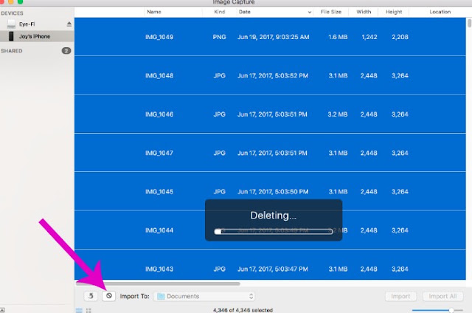
Task: Switch to icon grid view
Action: pyautogui.click(x=88, y=310)
